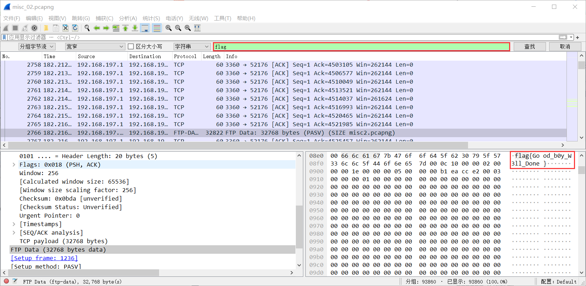Sort packets by the Protocol column

(x=186, y=56)
